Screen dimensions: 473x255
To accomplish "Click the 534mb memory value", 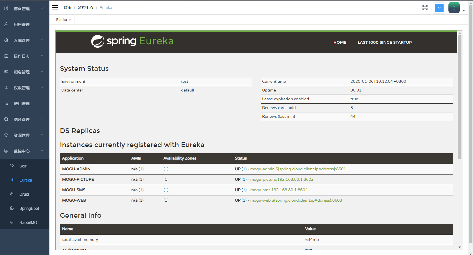I will pos(312,239).
